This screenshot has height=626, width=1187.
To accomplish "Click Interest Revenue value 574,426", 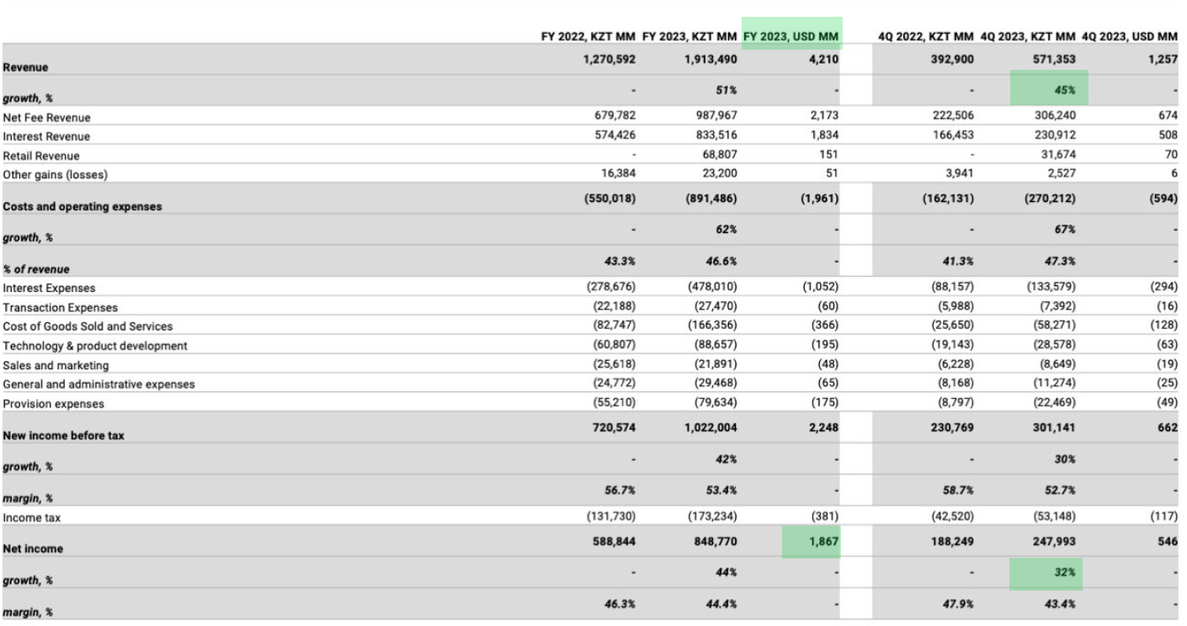I will (x=615, y=135).
